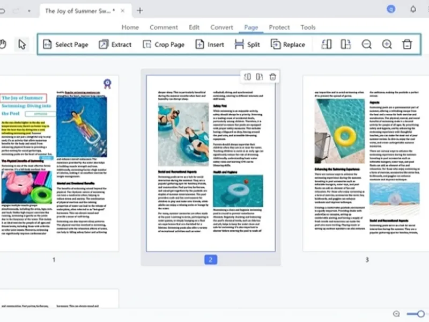Select the arrow pointer tool
This screenshot has height=322, width=429.
click(21, 45)
